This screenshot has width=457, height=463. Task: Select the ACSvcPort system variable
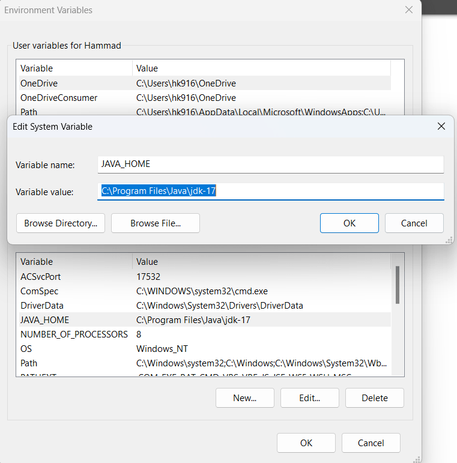click(205, 277)
